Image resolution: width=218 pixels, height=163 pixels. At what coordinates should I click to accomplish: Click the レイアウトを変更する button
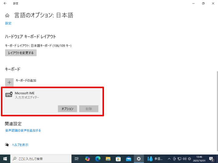click(21, 53)
